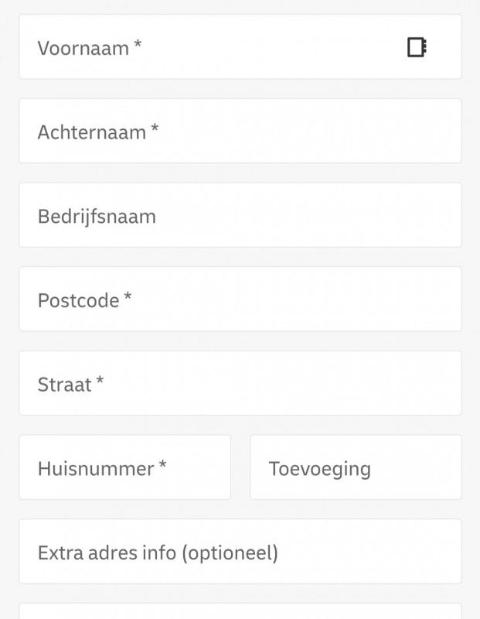Focus the Achternaam text field
The width and height of the screenshot is (480, 619).
[240, 132]
